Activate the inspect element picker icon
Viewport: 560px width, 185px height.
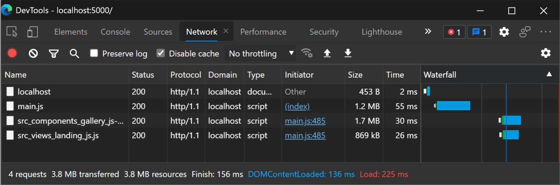(12, 32)
